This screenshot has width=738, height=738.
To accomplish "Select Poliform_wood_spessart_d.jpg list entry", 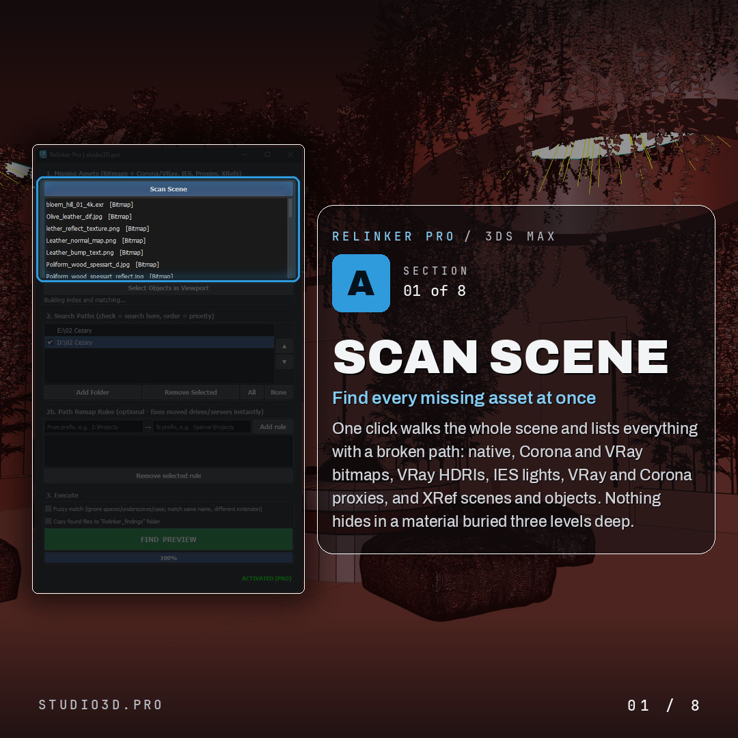I will point(165,264).
